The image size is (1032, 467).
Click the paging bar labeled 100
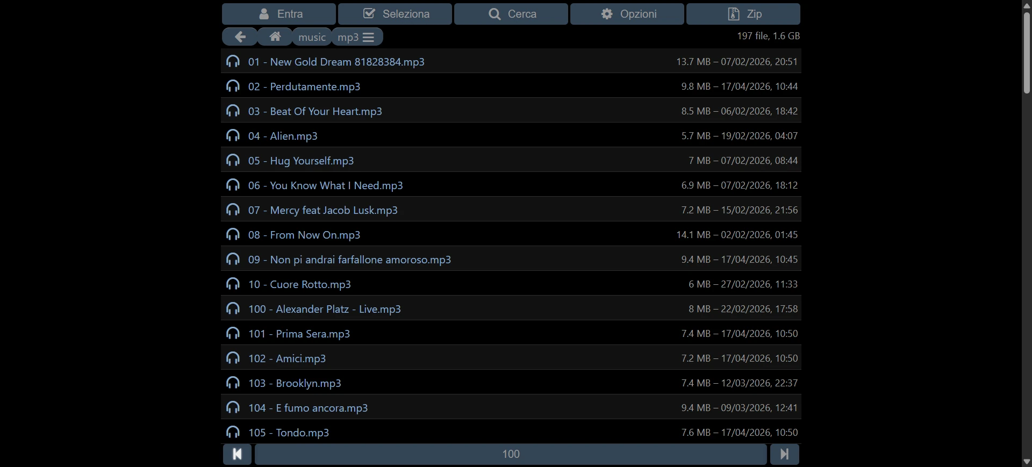tap(511, 454)
